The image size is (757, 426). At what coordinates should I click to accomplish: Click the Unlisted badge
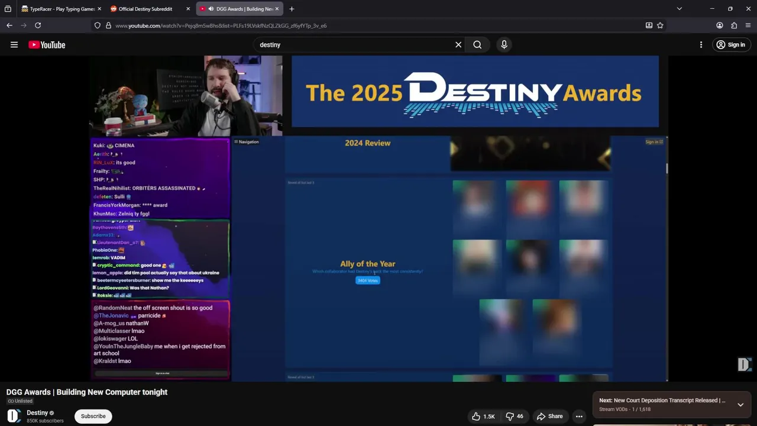point(20,401)
